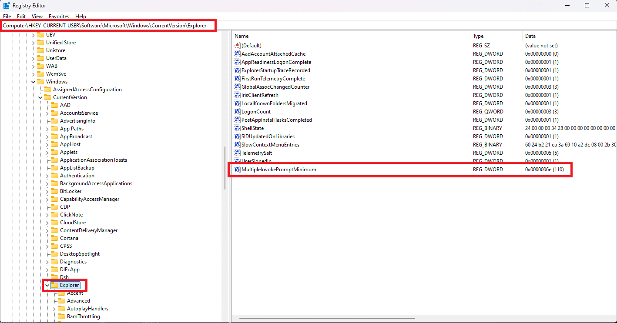The width and height of the screenshot is (617, 323).
Task: Select the CapabilityAccessManager key label
Action: point(90,199)
